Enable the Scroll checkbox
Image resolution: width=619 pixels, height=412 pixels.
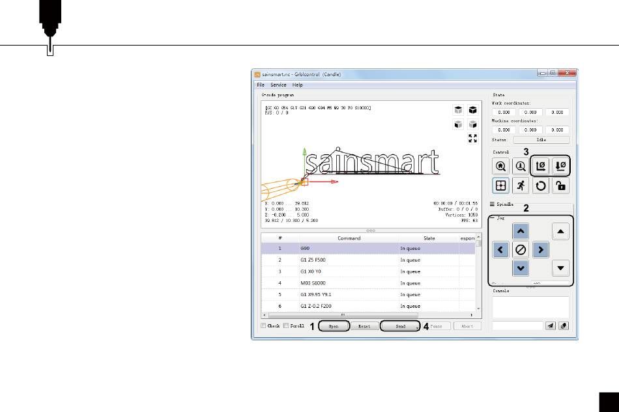286,325
